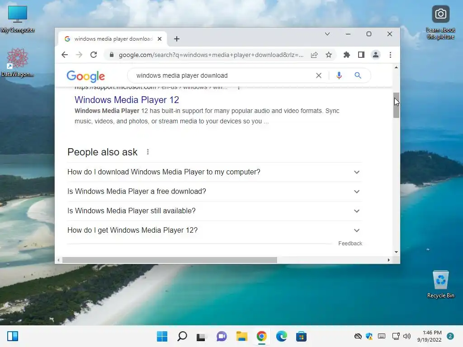Expand 'Is Windows Media Player a free download?'
The height and width of the screenshot is (347, 463).
click(214, 192)
